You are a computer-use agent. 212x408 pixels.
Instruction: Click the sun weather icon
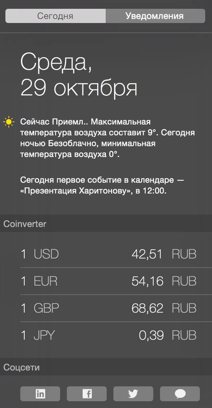click(9, 122)
